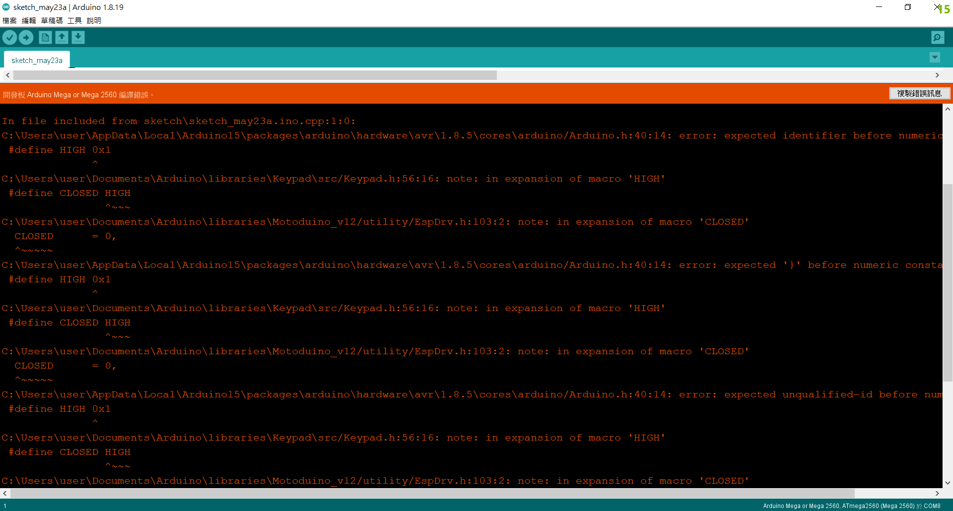
Task: Expand the tab options dropdown arrow
Action: (935, 58)
